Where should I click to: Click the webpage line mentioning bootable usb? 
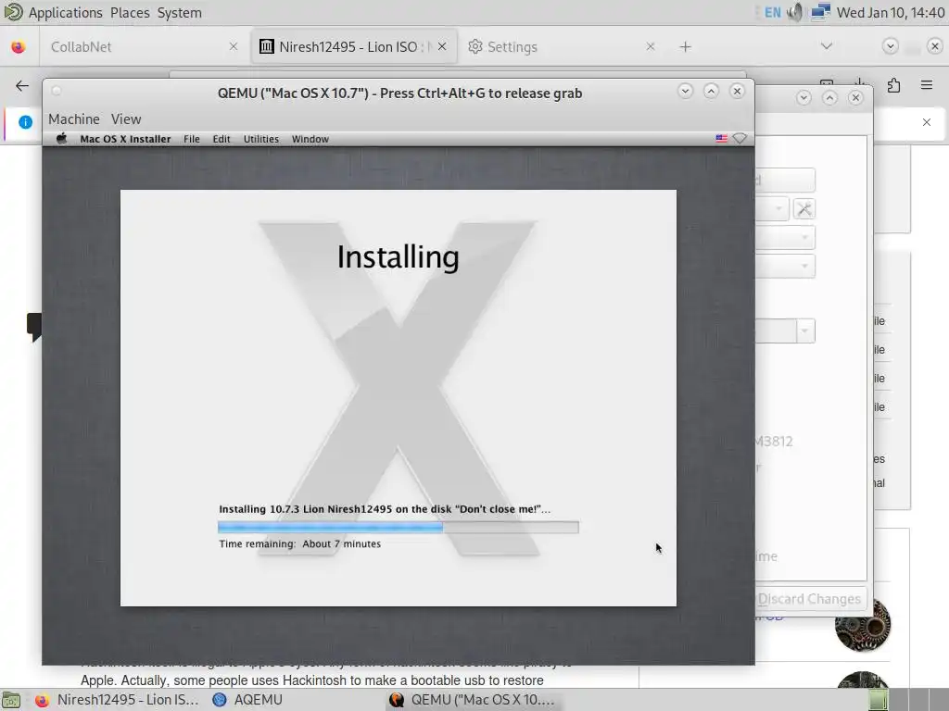pos(312,680)
